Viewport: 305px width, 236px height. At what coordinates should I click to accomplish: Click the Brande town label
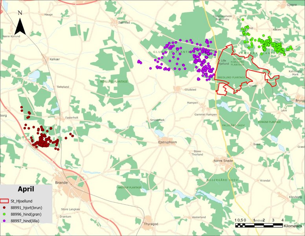pyautogui.click(x=62, y=183)
